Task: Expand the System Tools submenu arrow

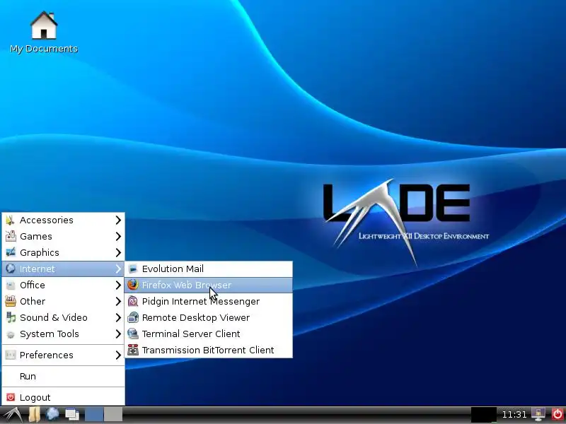Action: tap(118, 334)
